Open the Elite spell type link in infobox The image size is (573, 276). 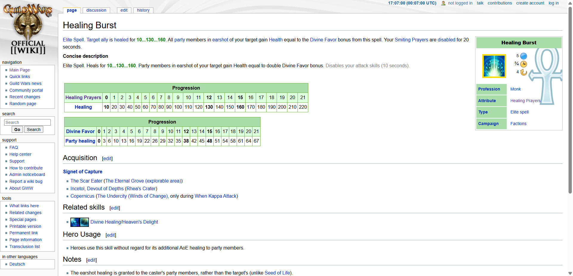tap(519, 112)
